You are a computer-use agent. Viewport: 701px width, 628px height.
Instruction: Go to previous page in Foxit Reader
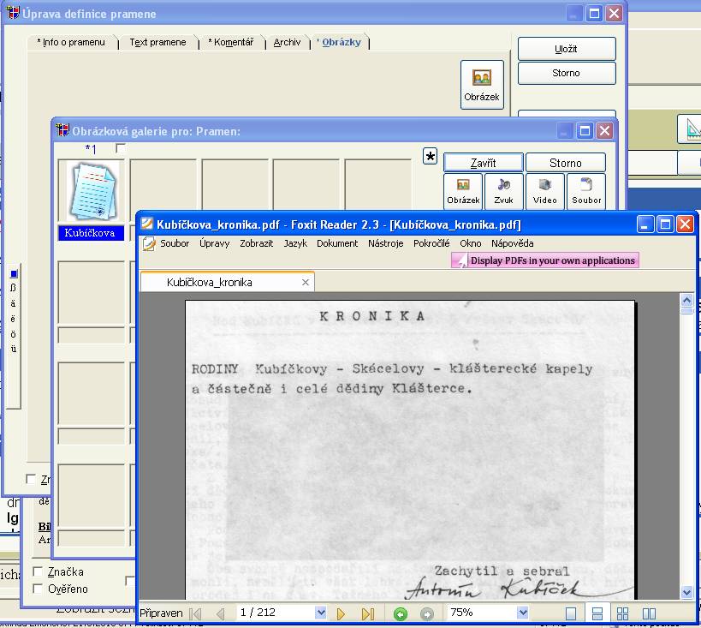pyautogui.click(x=221, y=613)
